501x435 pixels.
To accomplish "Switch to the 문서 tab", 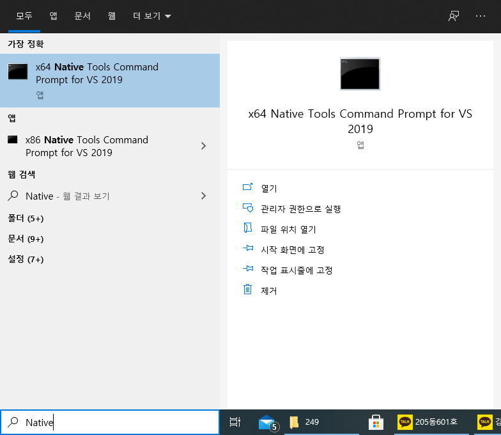I will pyautogui.click(x=82, y=15).
